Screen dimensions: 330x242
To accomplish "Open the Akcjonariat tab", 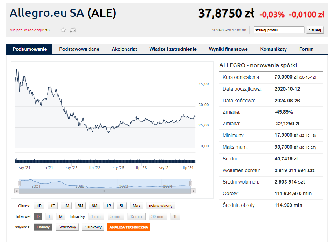I will point(124,49).
